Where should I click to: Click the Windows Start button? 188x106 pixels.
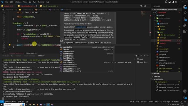pyautogui.click(x=2, y=105)
